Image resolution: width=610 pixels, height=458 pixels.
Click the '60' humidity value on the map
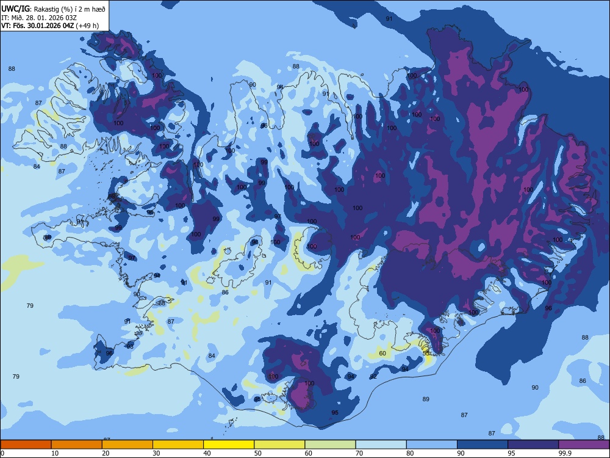[x=382, y=353]
